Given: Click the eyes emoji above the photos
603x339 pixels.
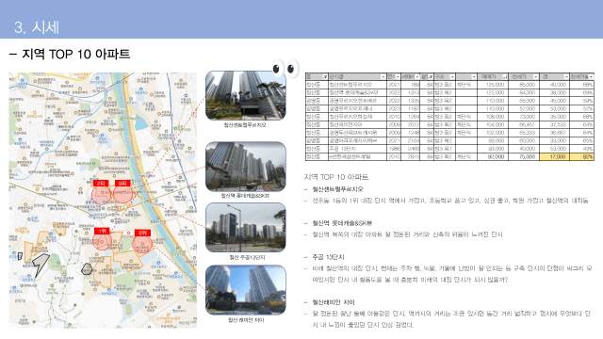Looking at the screenshot, I should (x=285, y=69).
